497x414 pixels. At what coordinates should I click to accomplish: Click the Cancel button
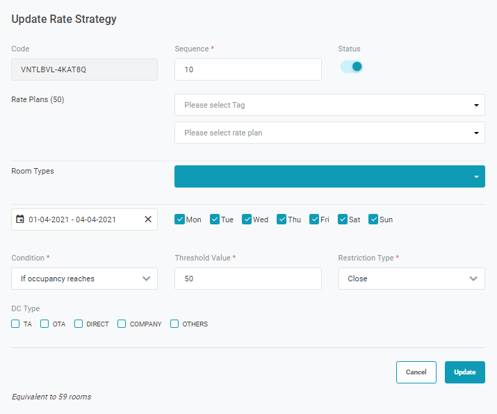416,372
